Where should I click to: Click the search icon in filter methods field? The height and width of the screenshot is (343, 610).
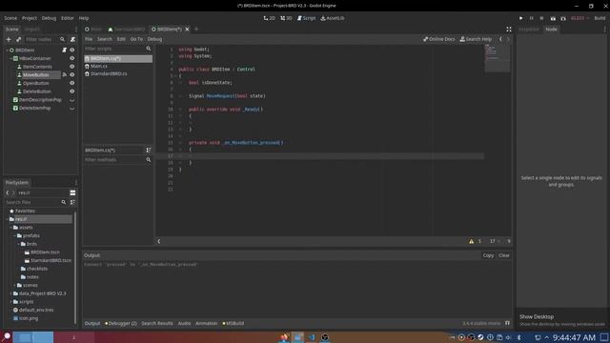(149, 160)
